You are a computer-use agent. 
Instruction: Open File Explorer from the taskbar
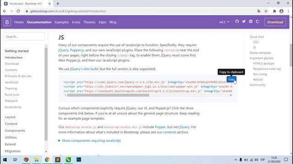[x=37, y=160]
